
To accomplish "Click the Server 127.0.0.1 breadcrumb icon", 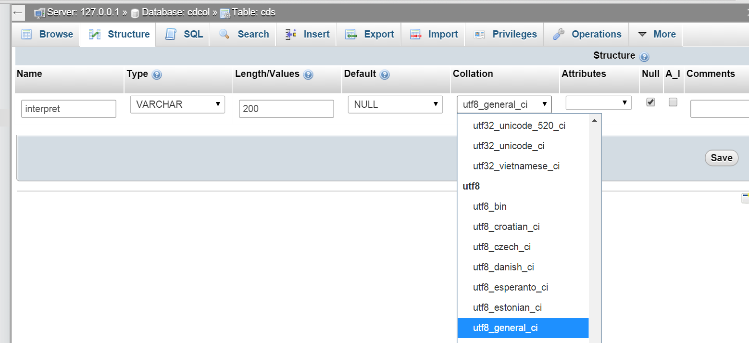I will 39,13.
